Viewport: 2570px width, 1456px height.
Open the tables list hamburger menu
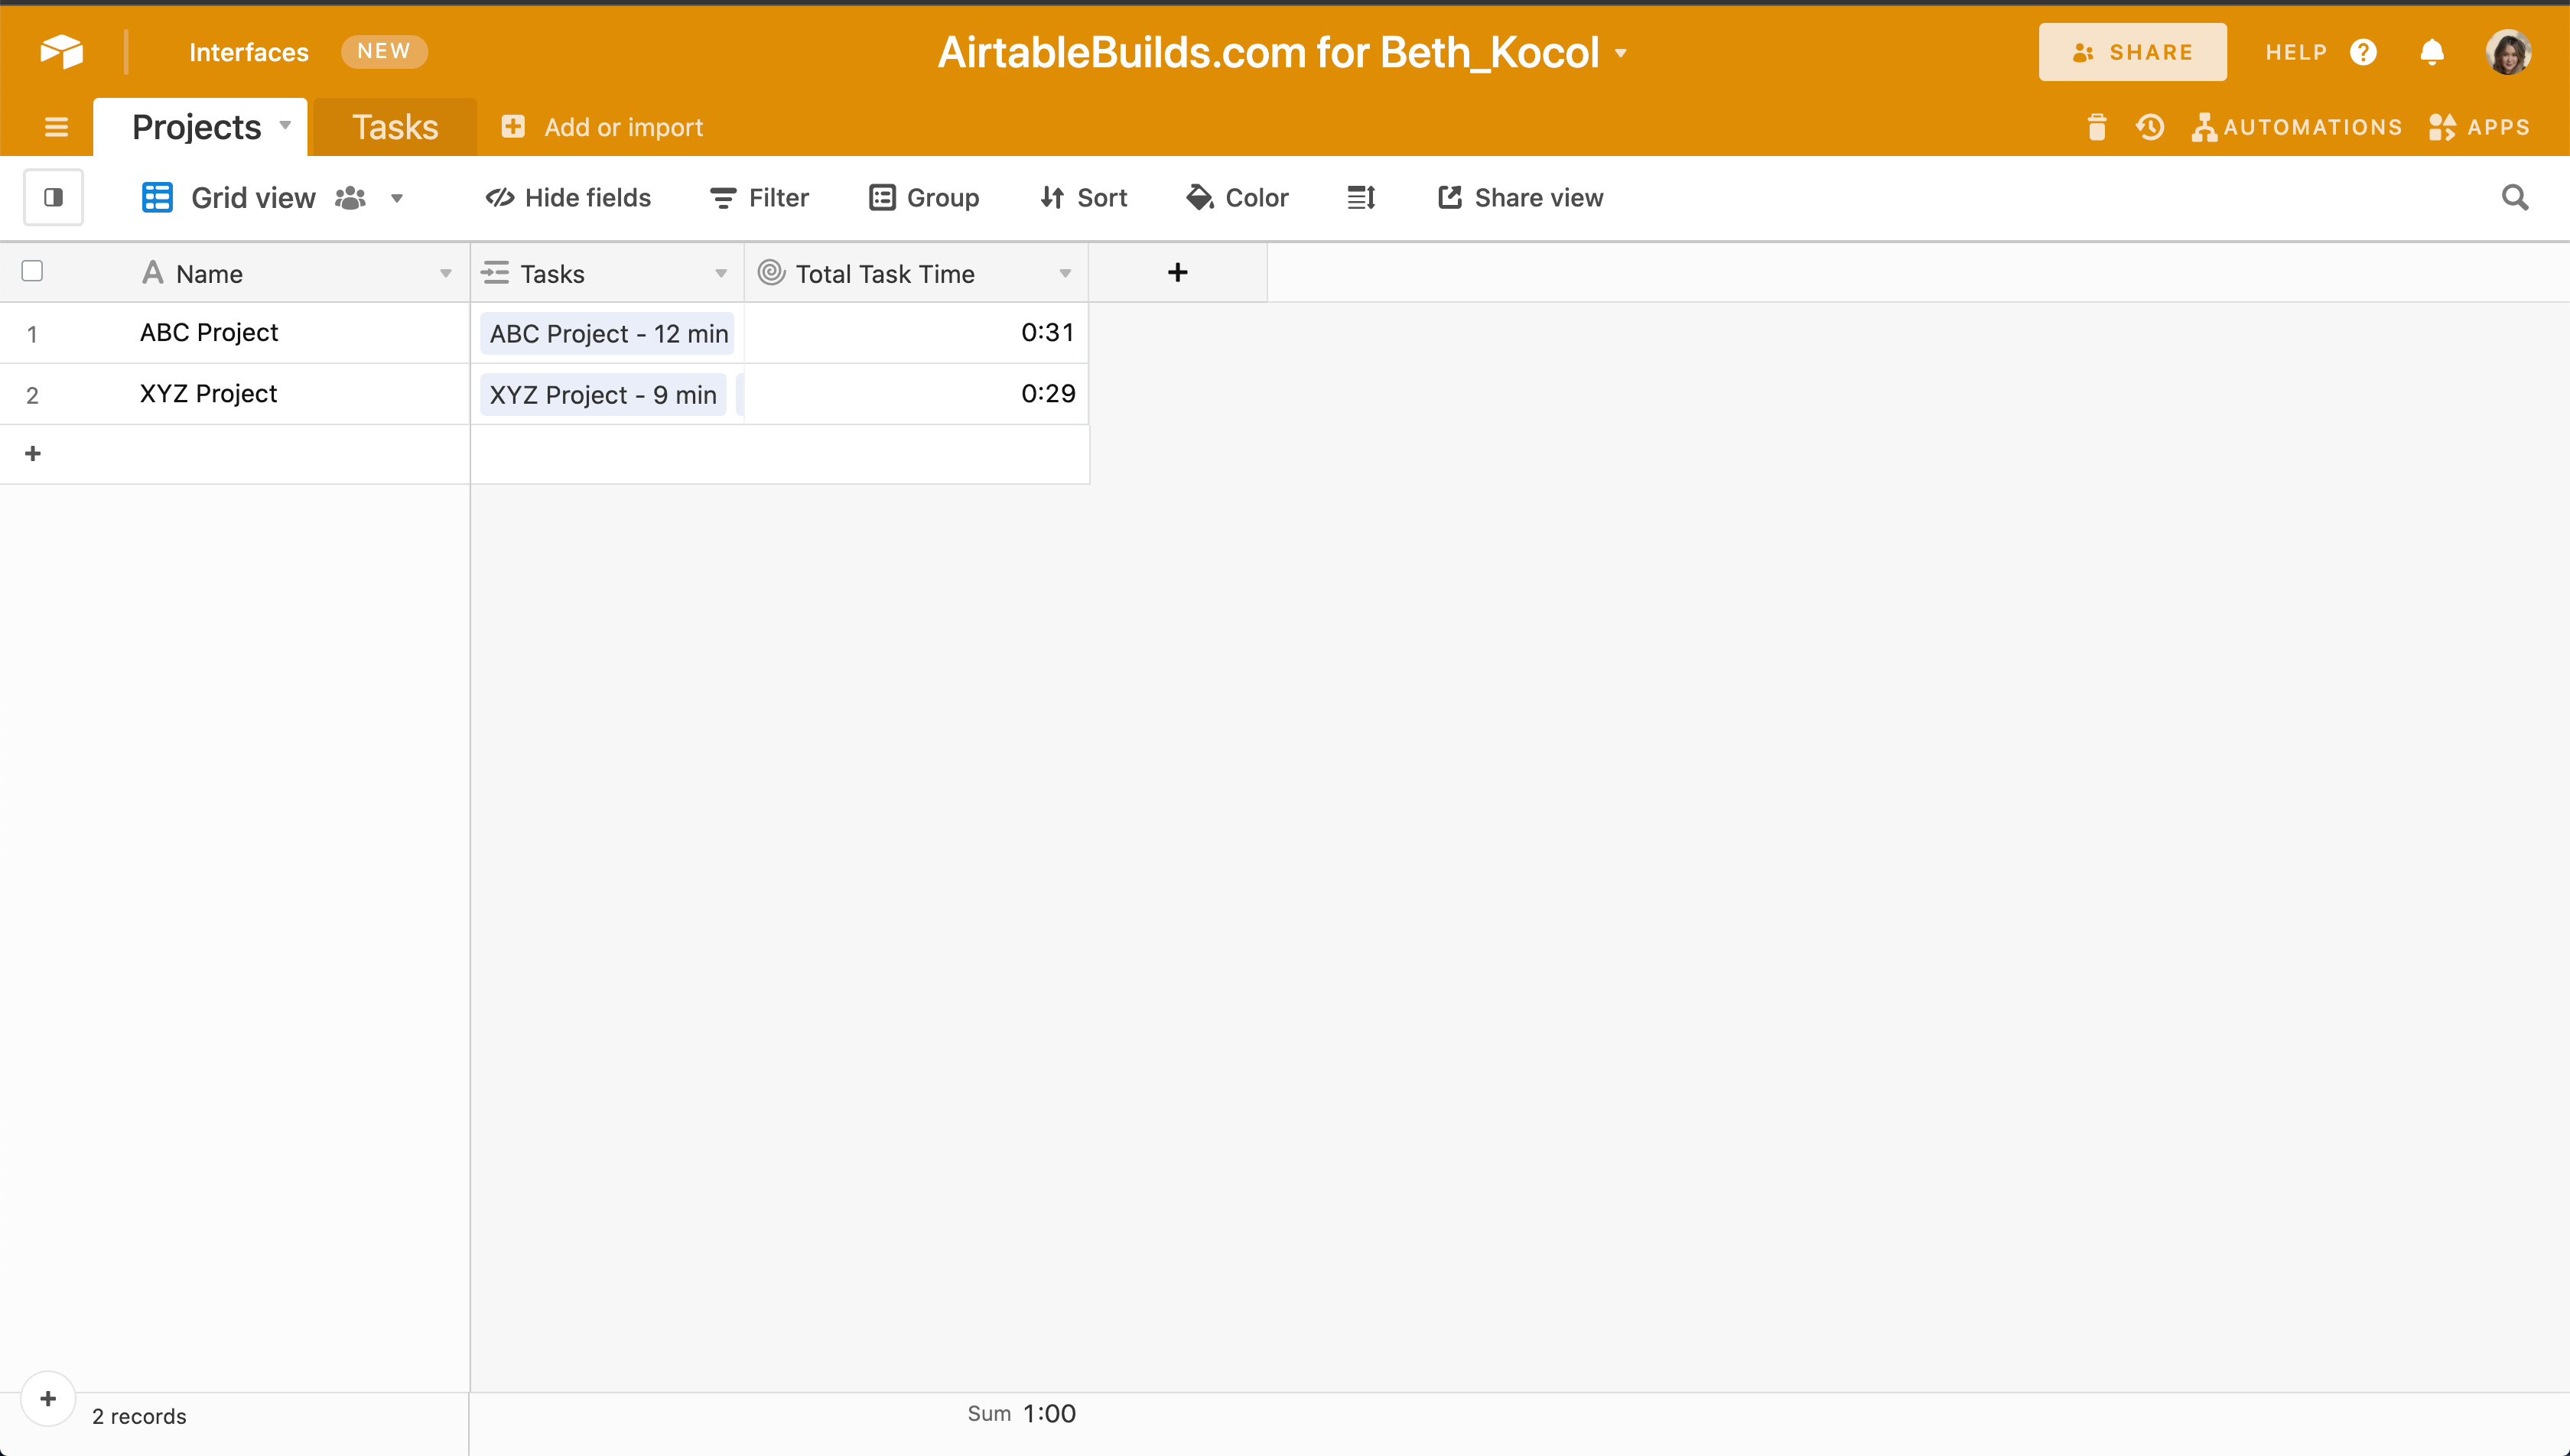[56, 127]
